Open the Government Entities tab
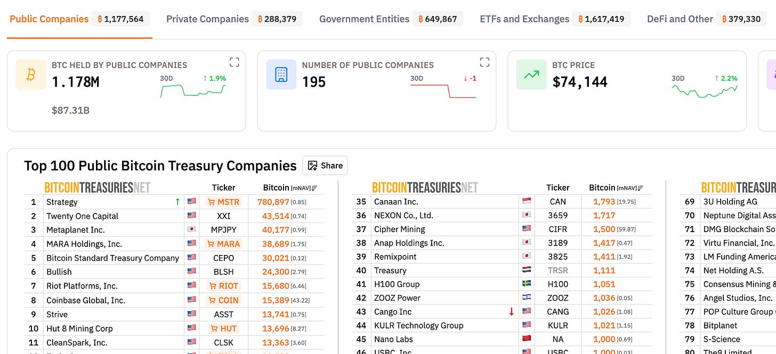The width and height of the screenshot is (776, 354). pos(391,19)
